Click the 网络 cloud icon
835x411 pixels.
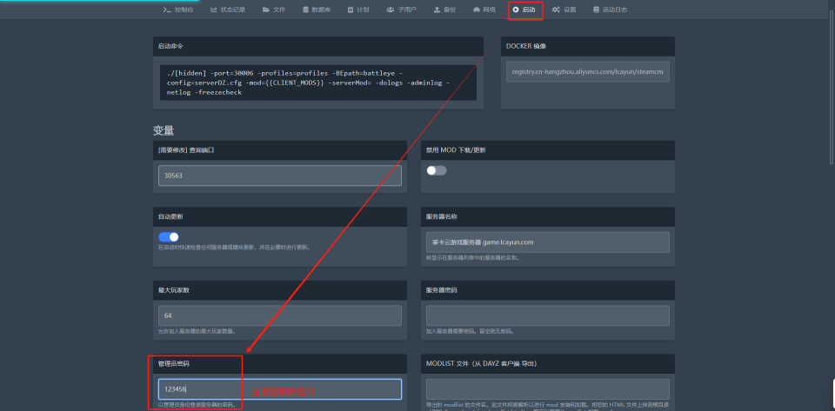[477, 10]
